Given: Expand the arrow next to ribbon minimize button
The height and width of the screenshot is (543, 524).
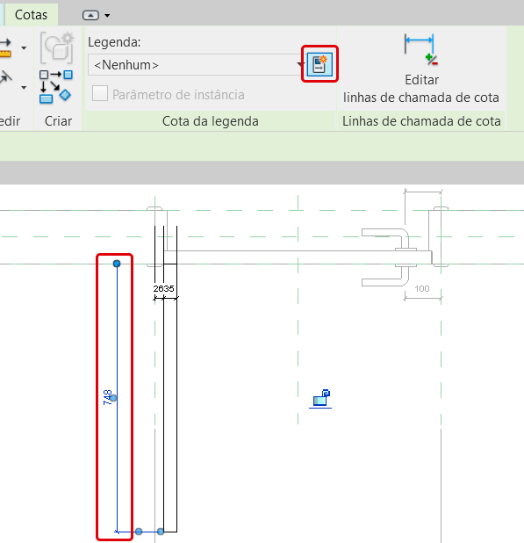Looking at the screenshot, I should coord(107,16).
